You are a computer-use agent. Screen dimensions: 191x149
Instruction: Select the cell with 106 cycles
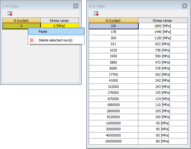tap(113, 26)
